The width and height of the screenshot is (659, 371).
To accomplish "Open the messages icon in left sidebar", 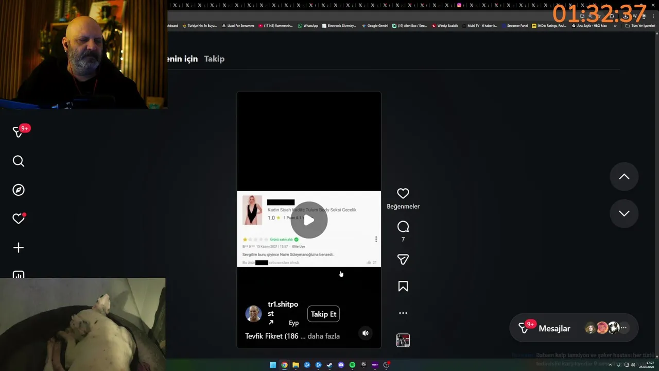I will click(19, 132).
